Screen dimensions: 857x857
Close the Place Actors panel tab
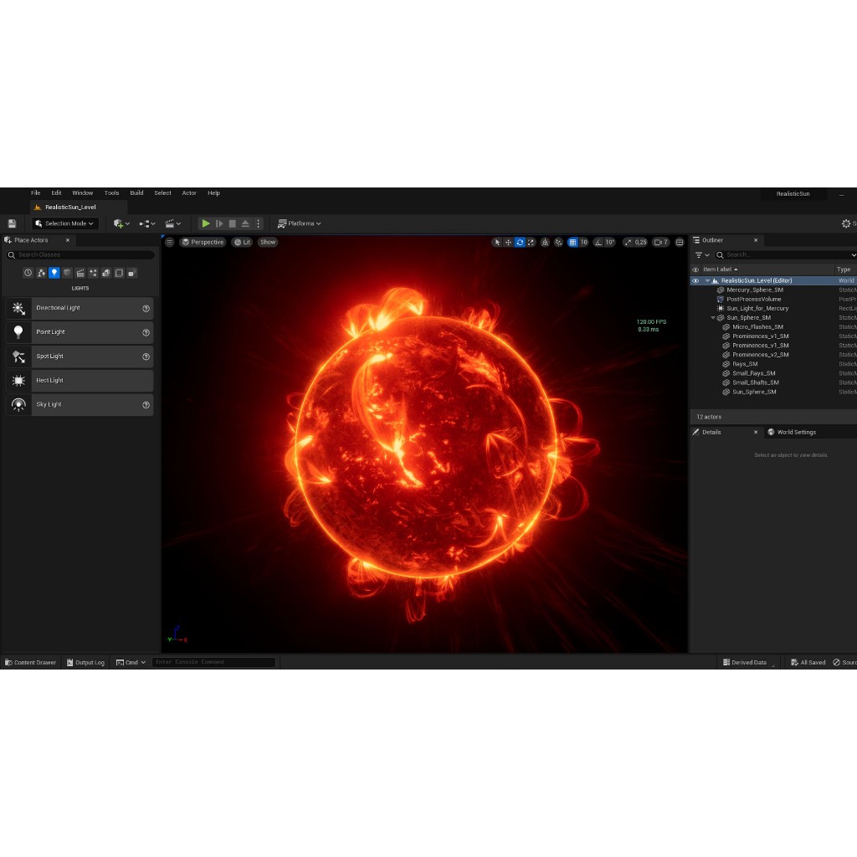(x=68, y=240)
